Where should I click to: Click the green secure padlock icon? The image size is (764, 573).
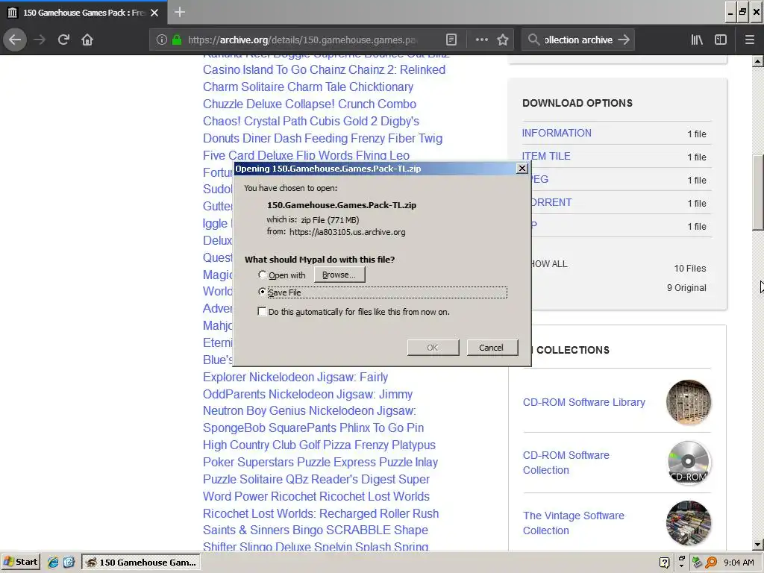point(177,40)
